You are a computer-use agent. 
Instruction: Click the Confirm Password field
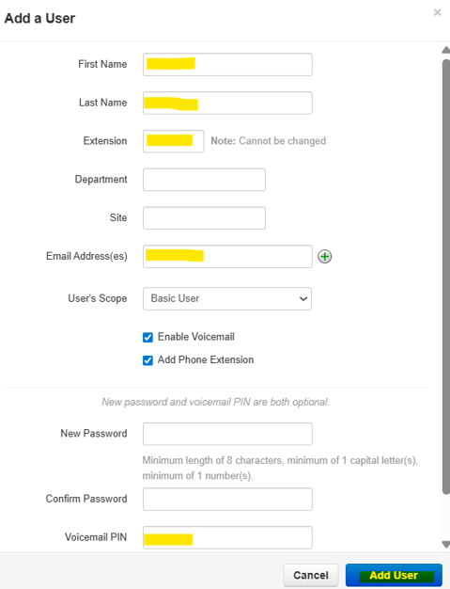(x=227, y=500)
